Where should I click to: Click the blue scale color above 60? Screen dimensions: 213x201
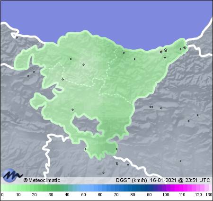click(100, 188)
